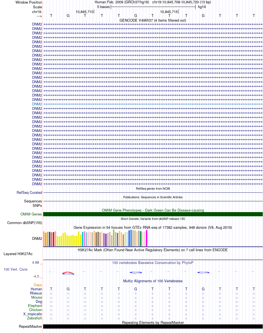Click the magenta bar in GTEx expression chart
The image size is (263, 333).
point(147,238)
